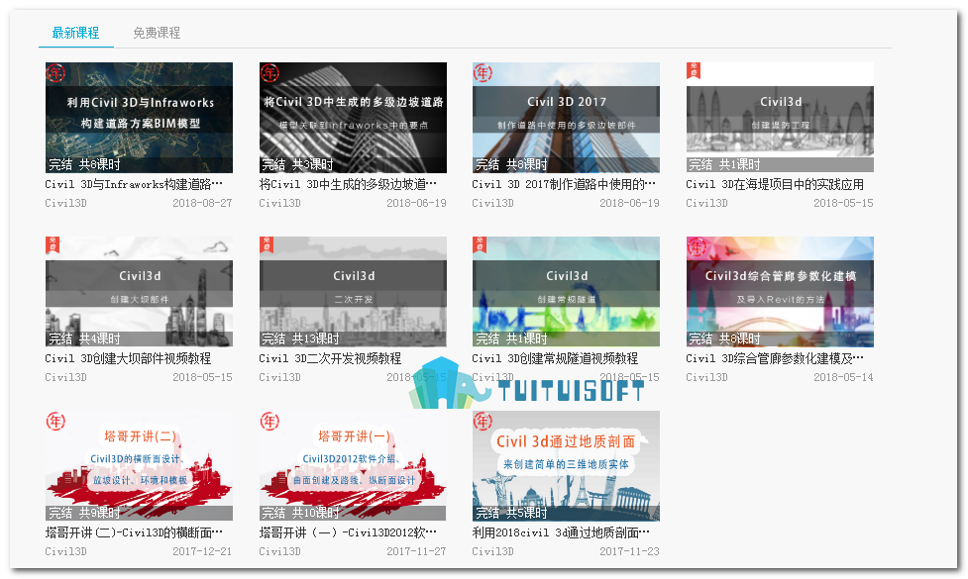This screenshot has width=968, height=579.
Task: Click the date 2018-08-27
Action: pos(202,203)
